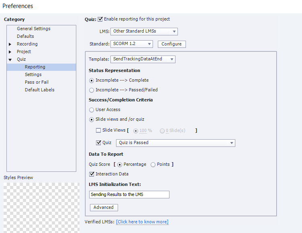The height and width of the screenshot is (233, 302).
Task: Uncheck the Interaction Data checkbox
Action: pyautogui.click(x=92, y=174)
